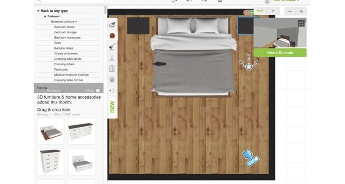Screen dimensions: 345x184
Task: Open the clipboard item list tool
Action: [x=112, y=68]
